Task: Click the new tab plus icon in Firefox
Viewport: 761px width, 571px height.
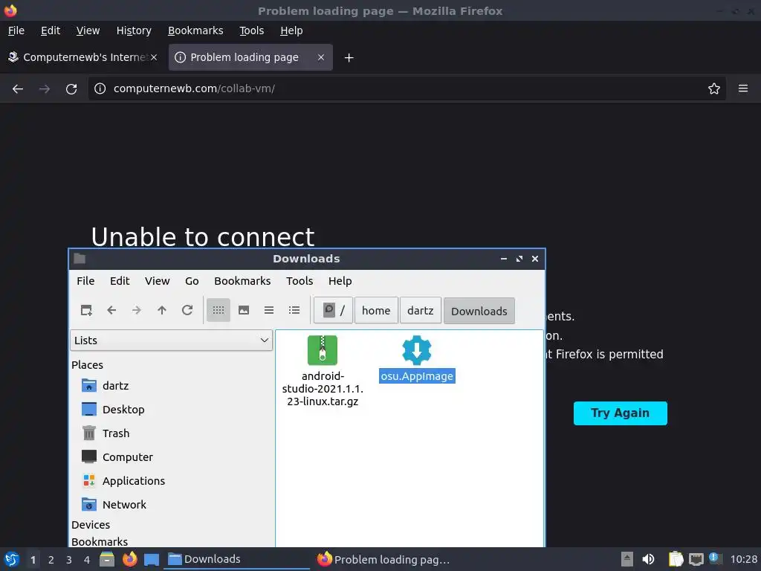Action: point(349,58)
